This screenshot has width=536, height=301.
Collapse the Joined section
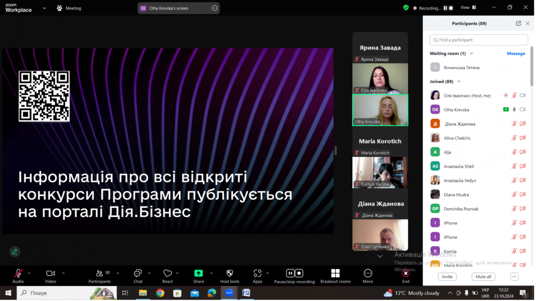pyautogui.click(x=459, y=82)
